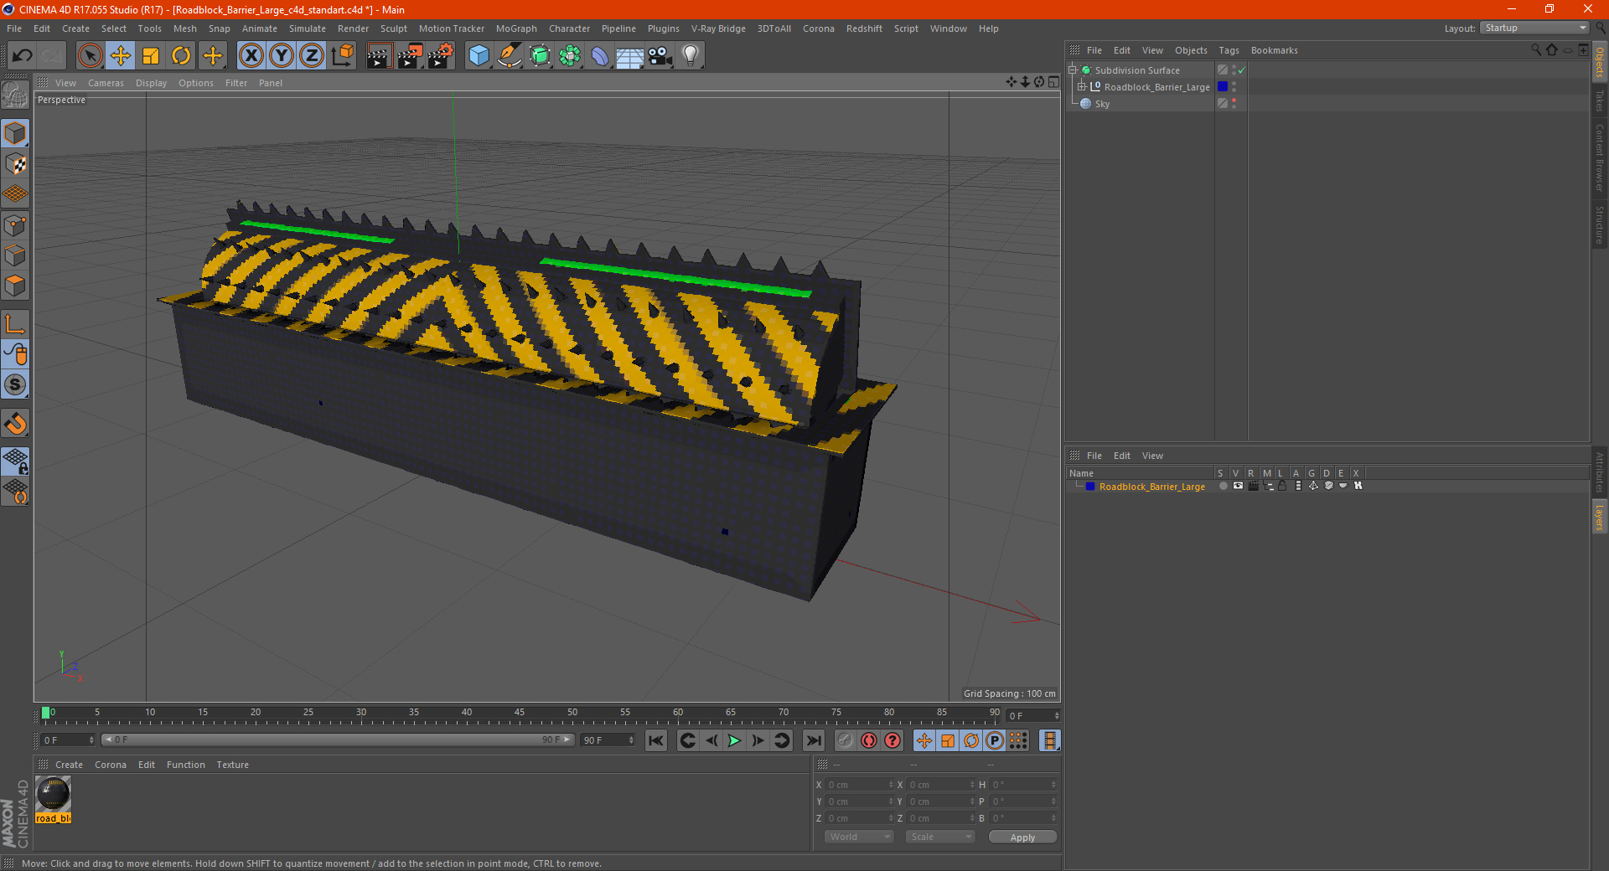
Task: Click the Apply button
Action: coord(1022,837)
